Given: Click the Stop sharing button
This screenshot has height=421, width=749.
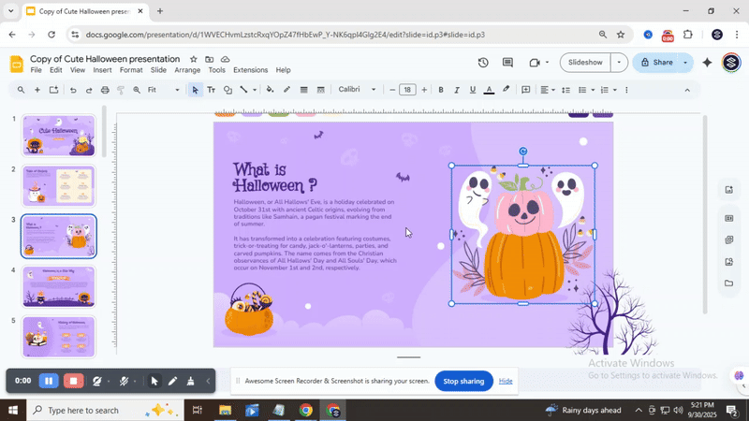Looking at the screenshot, I should coord(463,381).
